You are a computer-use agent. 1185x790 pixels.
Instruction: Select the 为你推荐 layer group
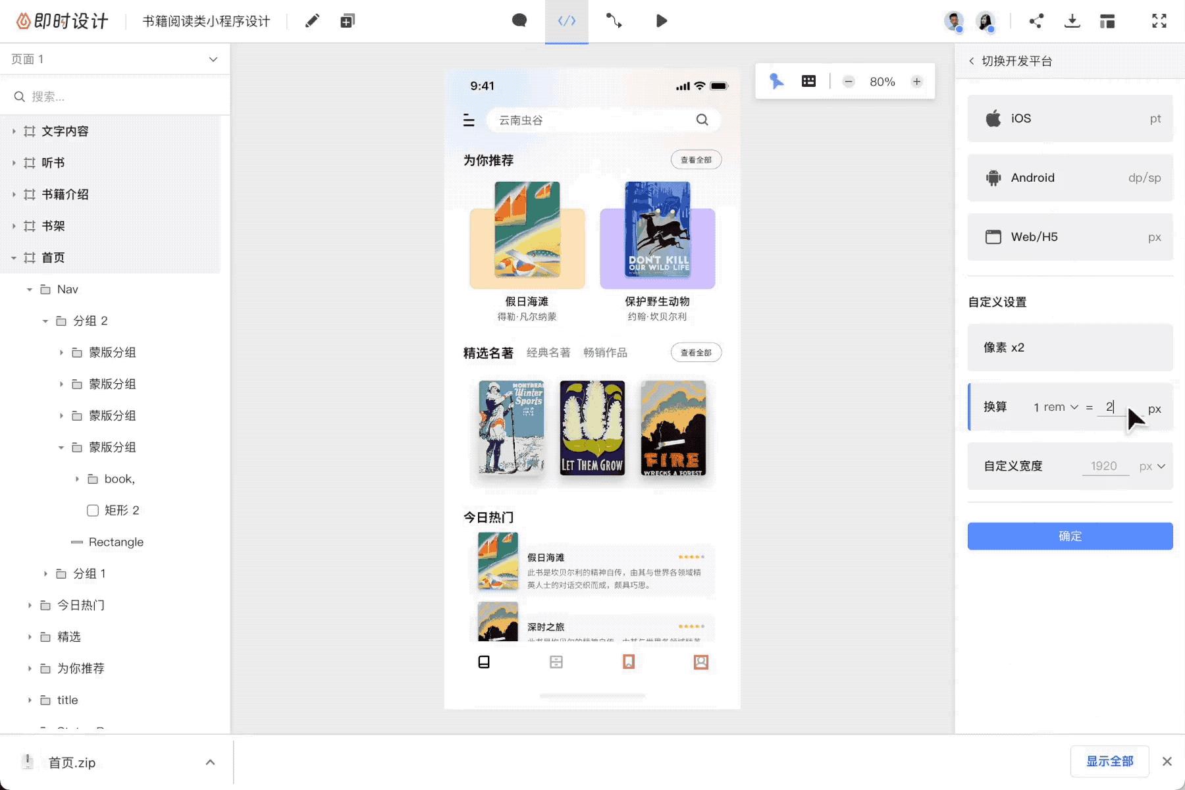coord(72,668)
